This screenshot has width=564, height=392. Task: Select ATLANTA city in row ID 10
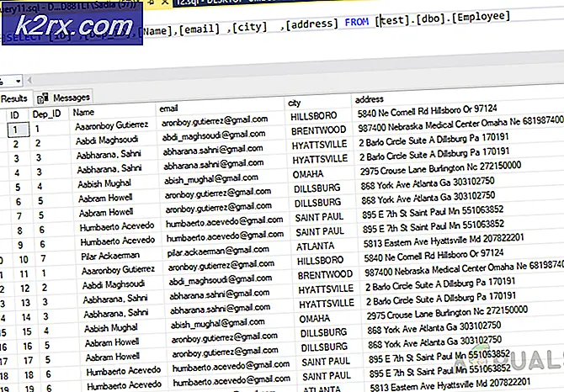[315, 246]
